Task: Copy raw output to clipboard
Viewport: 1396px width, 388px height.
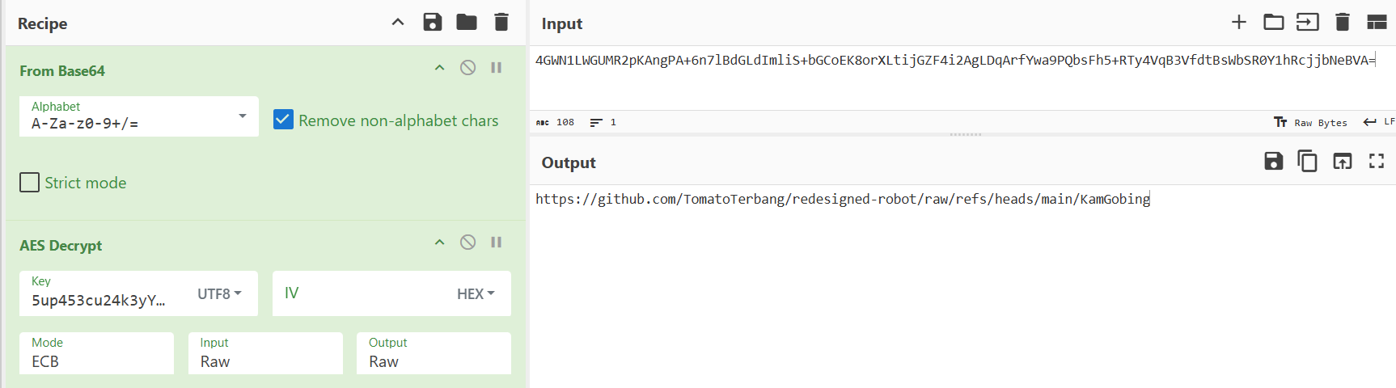Action: pos(1307,162)
